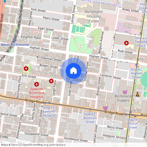The image size is (147, 147).
Task: Select the hospital marker near Rule Street
Action: click(126, 43)
